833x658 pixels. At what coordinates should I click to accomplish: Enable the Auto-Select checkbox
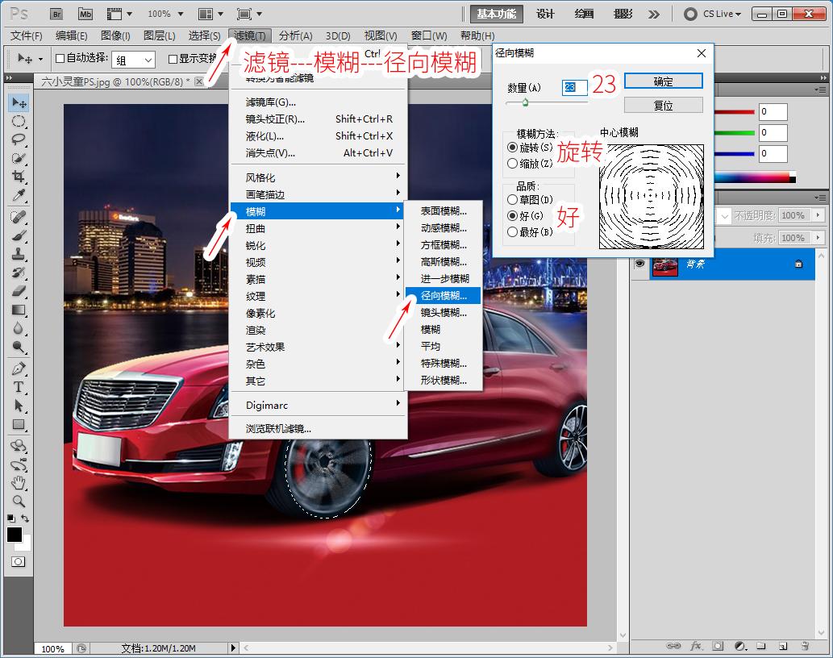60,58
